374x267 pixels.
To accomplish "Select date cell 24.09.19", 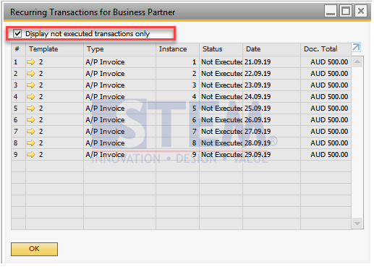I will point(271,97).
